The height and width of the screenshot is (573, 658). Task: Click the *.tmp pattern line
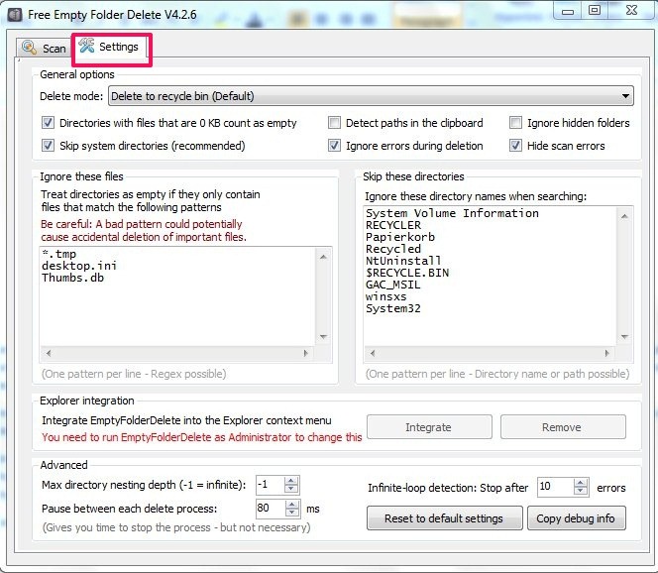(x=58, y=254)
